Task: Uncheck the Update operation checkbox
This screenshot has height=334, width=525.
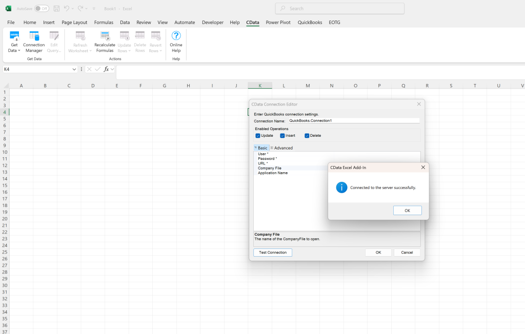Action: 258,136
